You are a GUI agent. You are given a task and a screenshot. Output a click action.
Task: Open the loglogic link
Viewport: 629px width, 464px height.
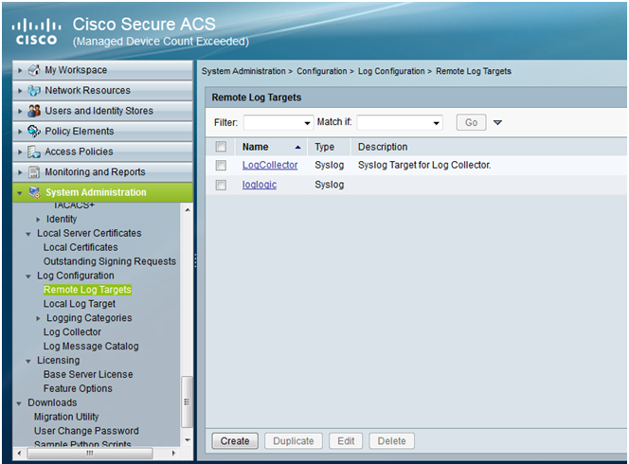click(260, 185)
